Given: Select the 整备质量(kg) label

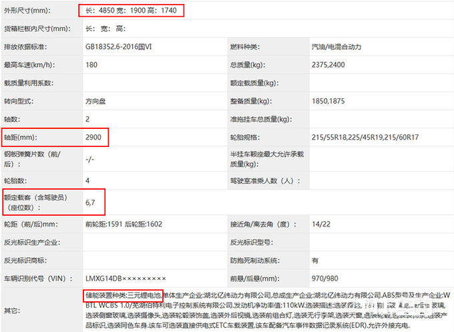Looking at the screenshot, I should coord(251,102).
